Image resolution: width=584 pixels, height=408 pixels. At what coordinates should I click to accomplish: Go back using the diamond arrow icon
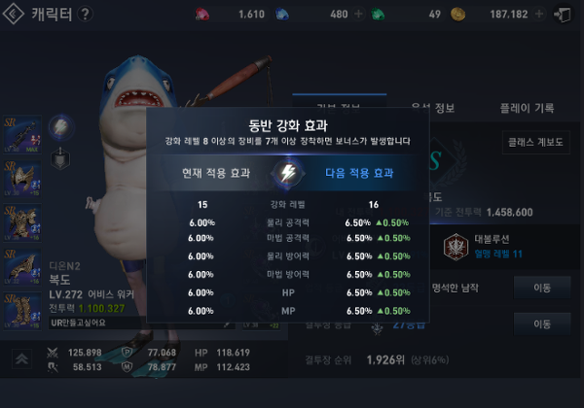coord(14,14)
